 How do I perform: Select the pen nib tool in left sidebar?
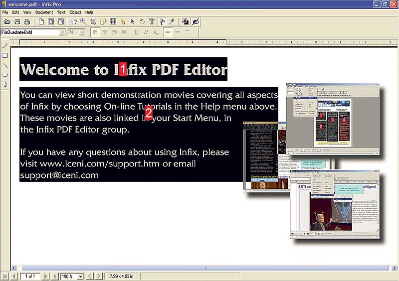click(x=5, y=84)
